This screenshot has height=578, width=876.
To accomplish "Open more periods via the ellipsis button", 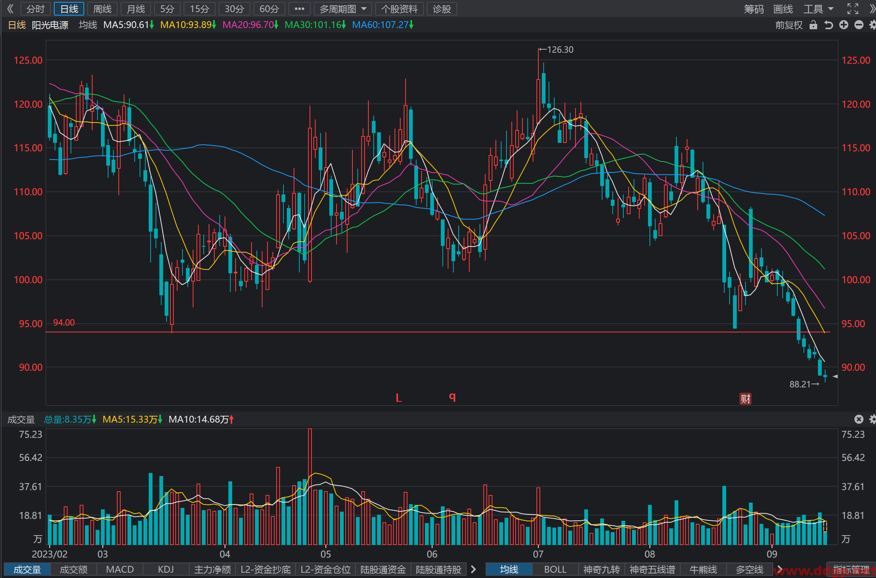I will [299, 9].
